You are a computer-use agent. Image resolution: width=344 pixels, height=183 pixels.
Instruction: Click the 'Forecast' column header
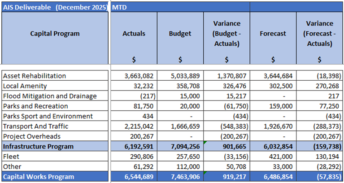[x=273, y=34]
